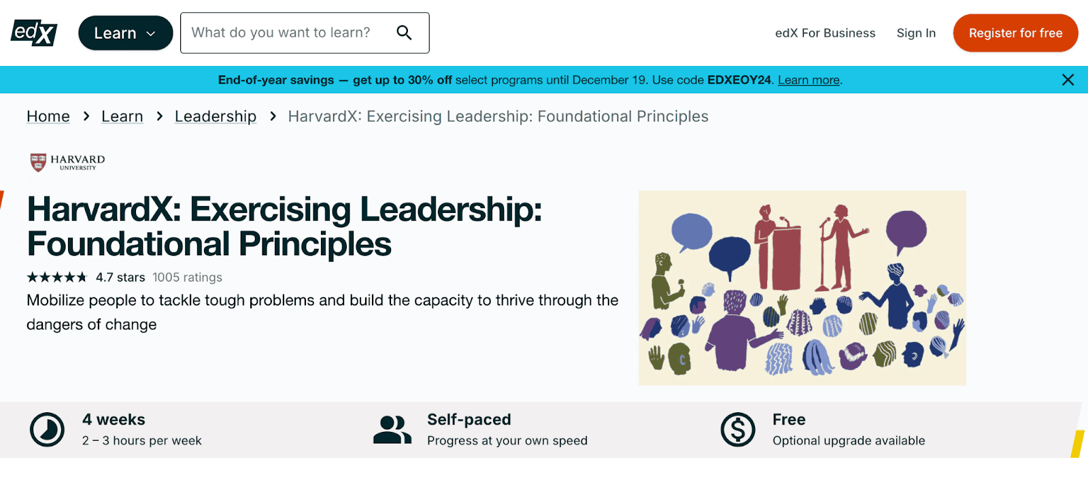Navigate to the Leadership breadcrumb
The height and width of the screenshot is (485, 1088).
click(216, 116)
